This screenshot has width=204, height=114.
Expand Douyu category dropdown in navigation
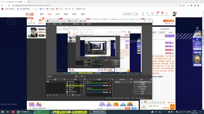57,14
